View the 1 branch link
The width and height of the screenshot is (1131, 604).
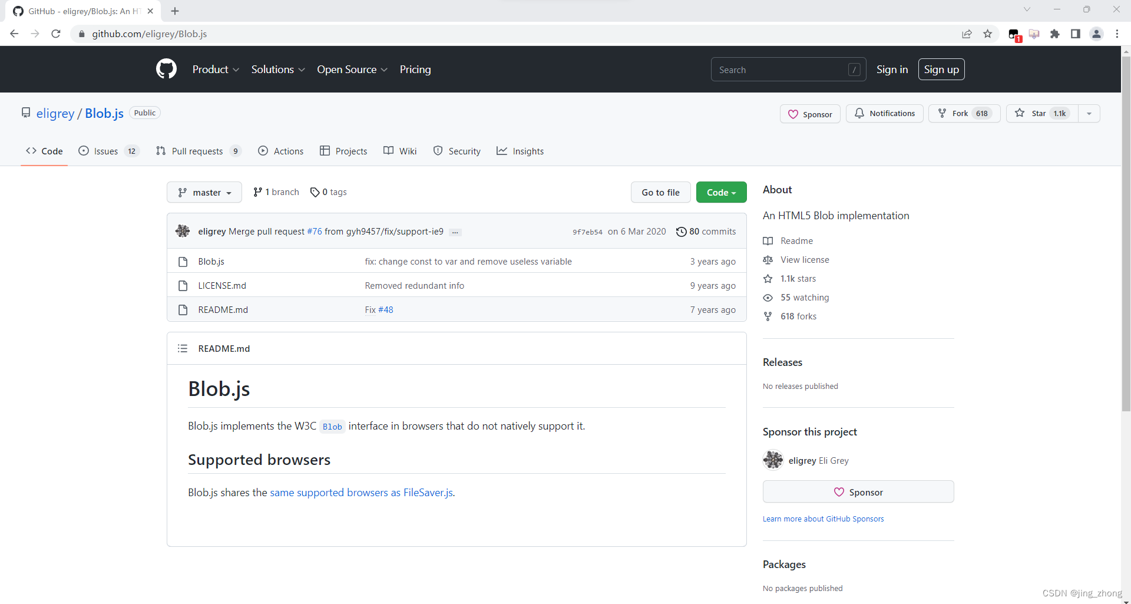pyautogui.click(x=276, y=192)
